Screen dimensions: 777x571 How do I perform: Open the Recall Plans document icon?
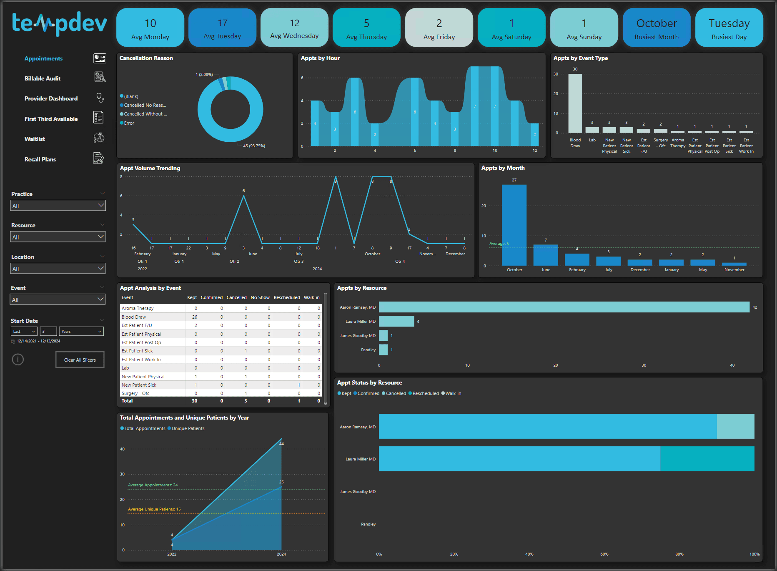coord(98,158)
